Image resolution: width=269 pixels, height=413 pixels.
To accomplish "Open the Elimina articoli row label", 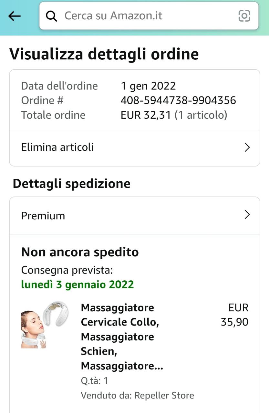I will pos(57,147).
